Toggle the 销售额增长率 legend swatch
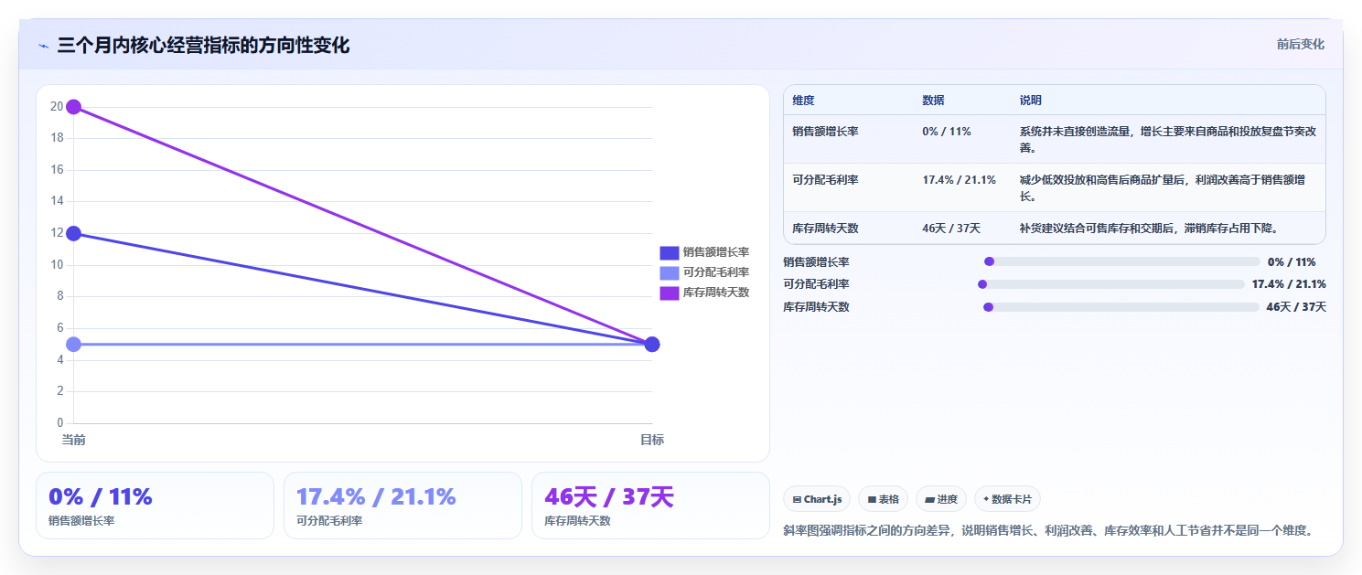The width and height of the screenshot is (1362, 575). point(669,252)
